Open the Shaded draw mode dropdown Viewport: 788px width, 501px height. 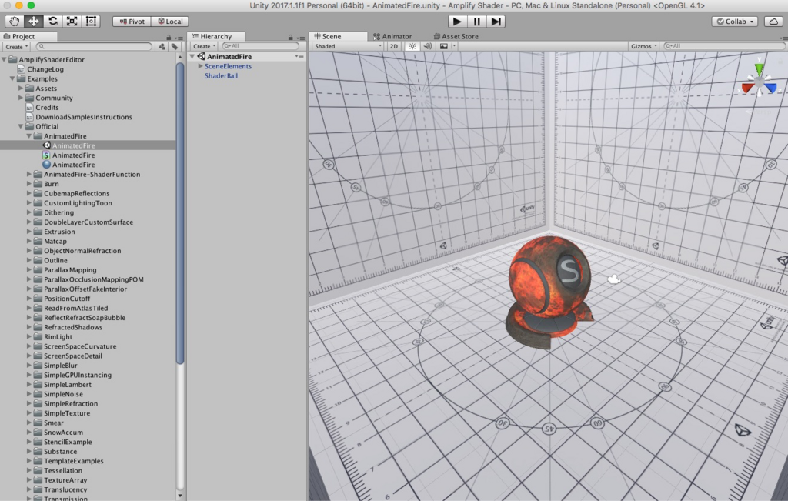click(348, 45)
